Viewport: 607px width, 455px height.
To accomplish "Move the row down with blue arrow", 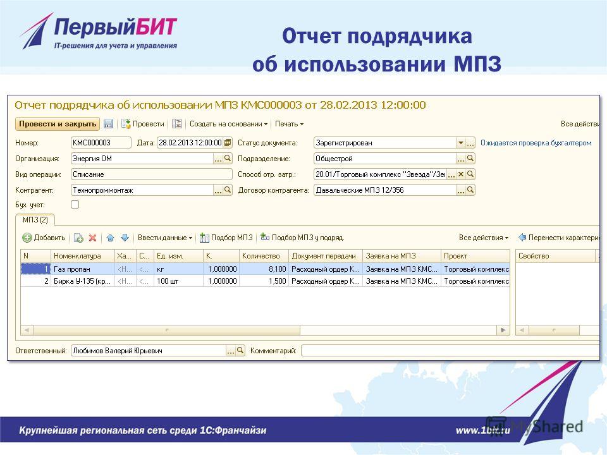I will point(125,238).
